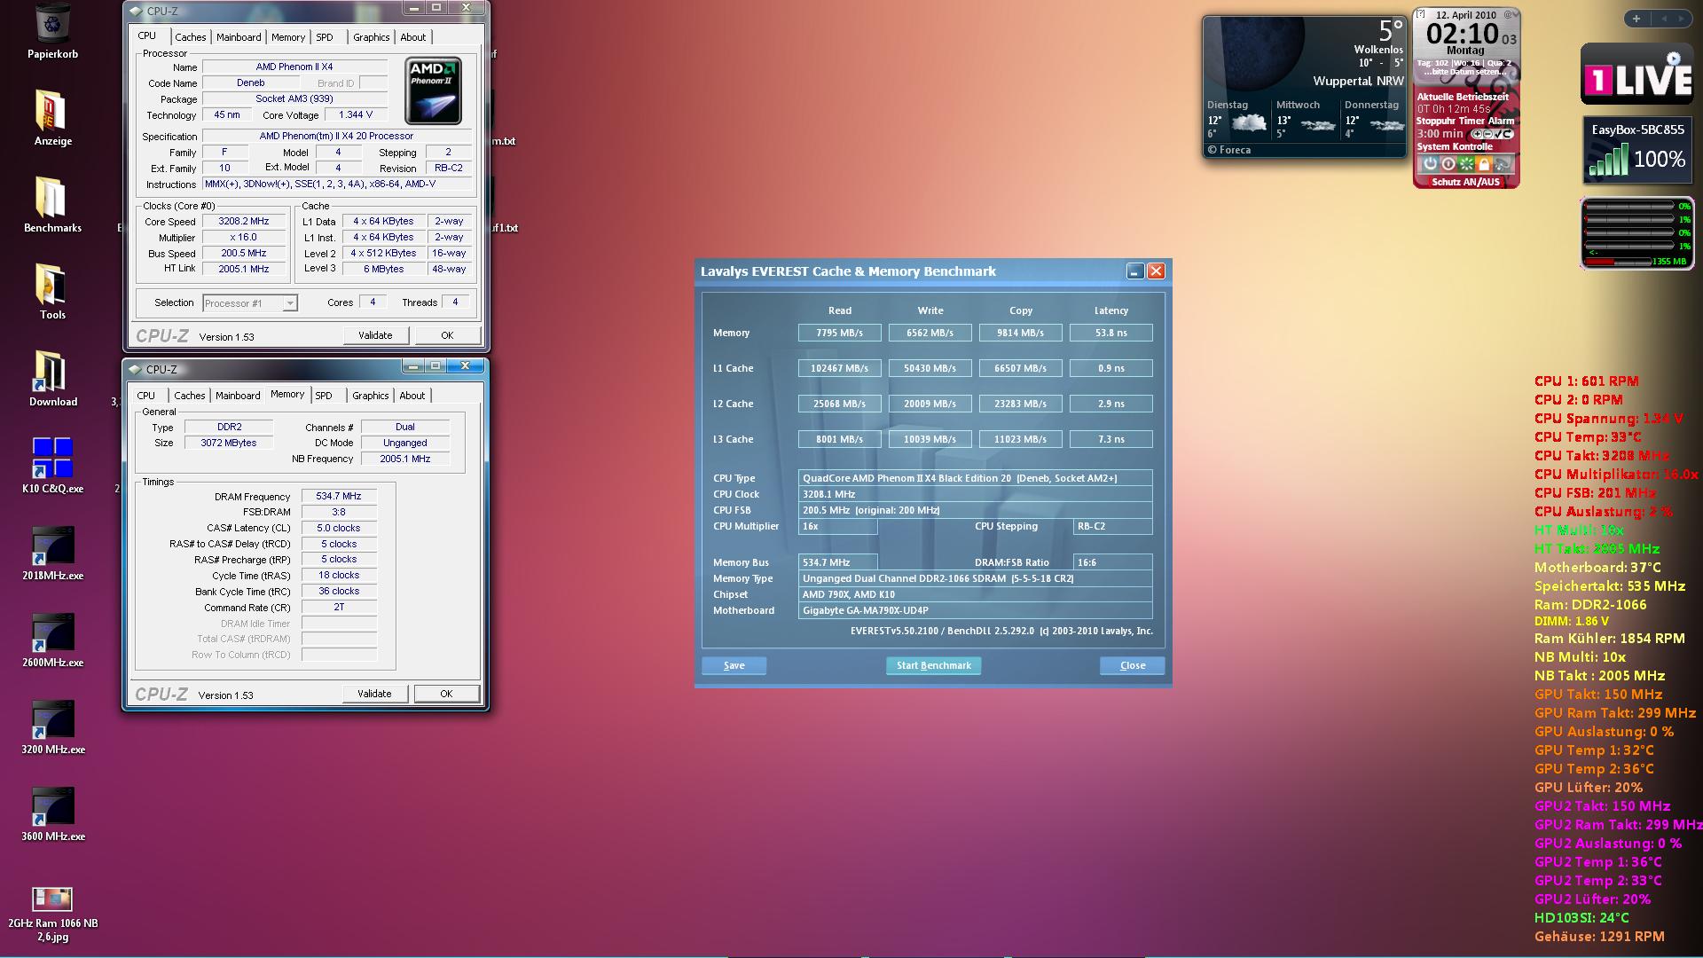Screen dimensions: 1703x958
Task: Click the L1 Cache Read value 102467 MB/s
Action: (839, 368)
